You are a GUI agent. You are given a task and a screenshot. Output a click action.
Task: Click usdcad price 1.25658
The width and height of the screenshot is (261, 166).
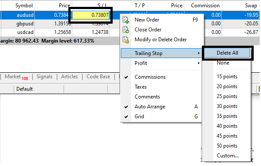point(63,32)
